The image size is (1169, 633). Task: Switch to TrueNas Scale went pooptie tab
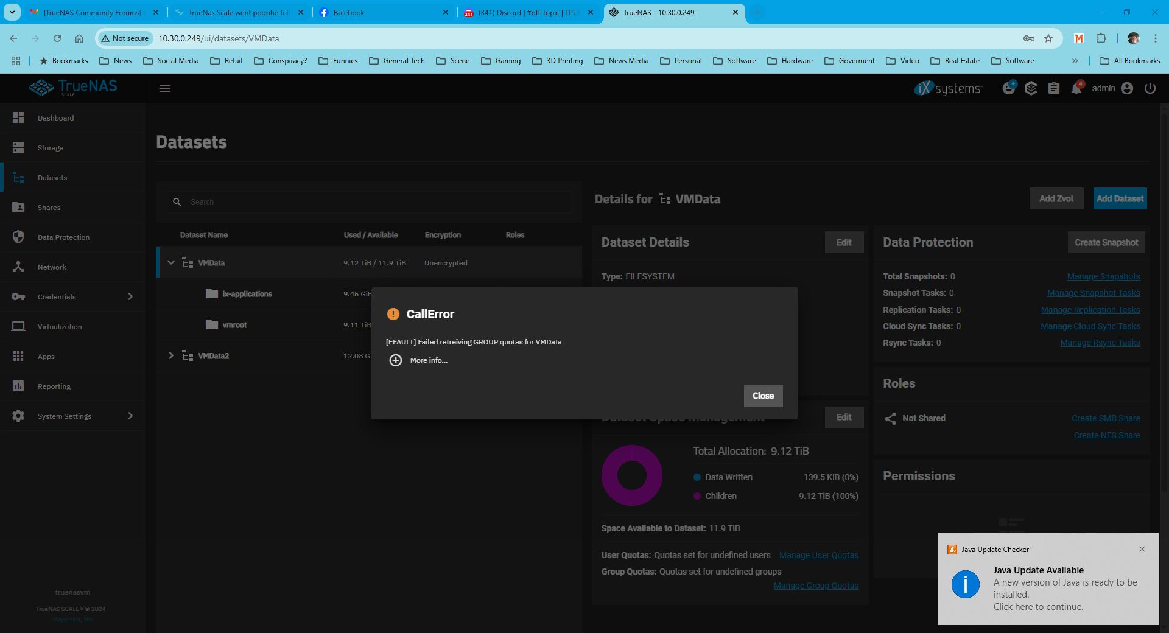(239, 12)
